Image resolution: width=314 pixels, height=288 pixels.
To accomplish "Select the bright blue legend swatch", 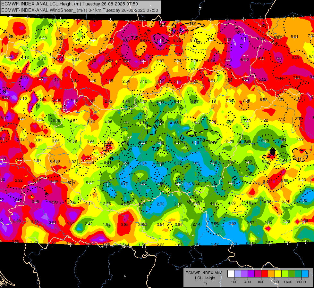I will pos(305,274).
